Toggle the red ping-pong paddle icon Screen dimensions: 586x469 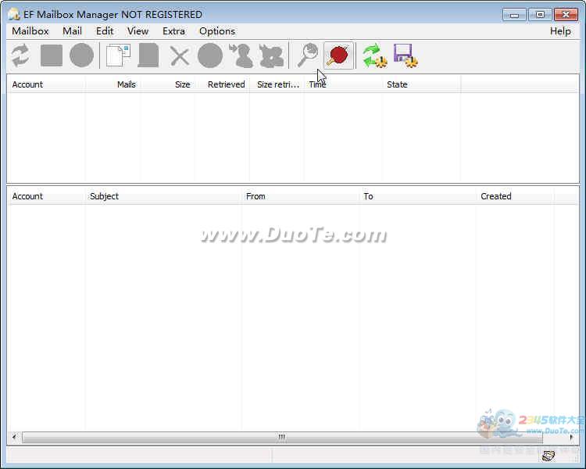338,55
